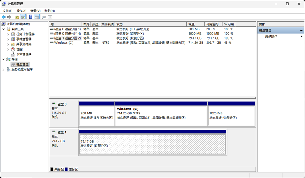Click the 306.71 GB free space cell
Screen dimensions: 305x178
pos(213,43)
